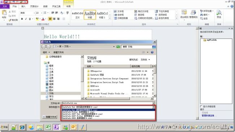Click Save icon in Quick Access Toolbar
The height and width of the screenshot is (132, 235).
(6, 2)
